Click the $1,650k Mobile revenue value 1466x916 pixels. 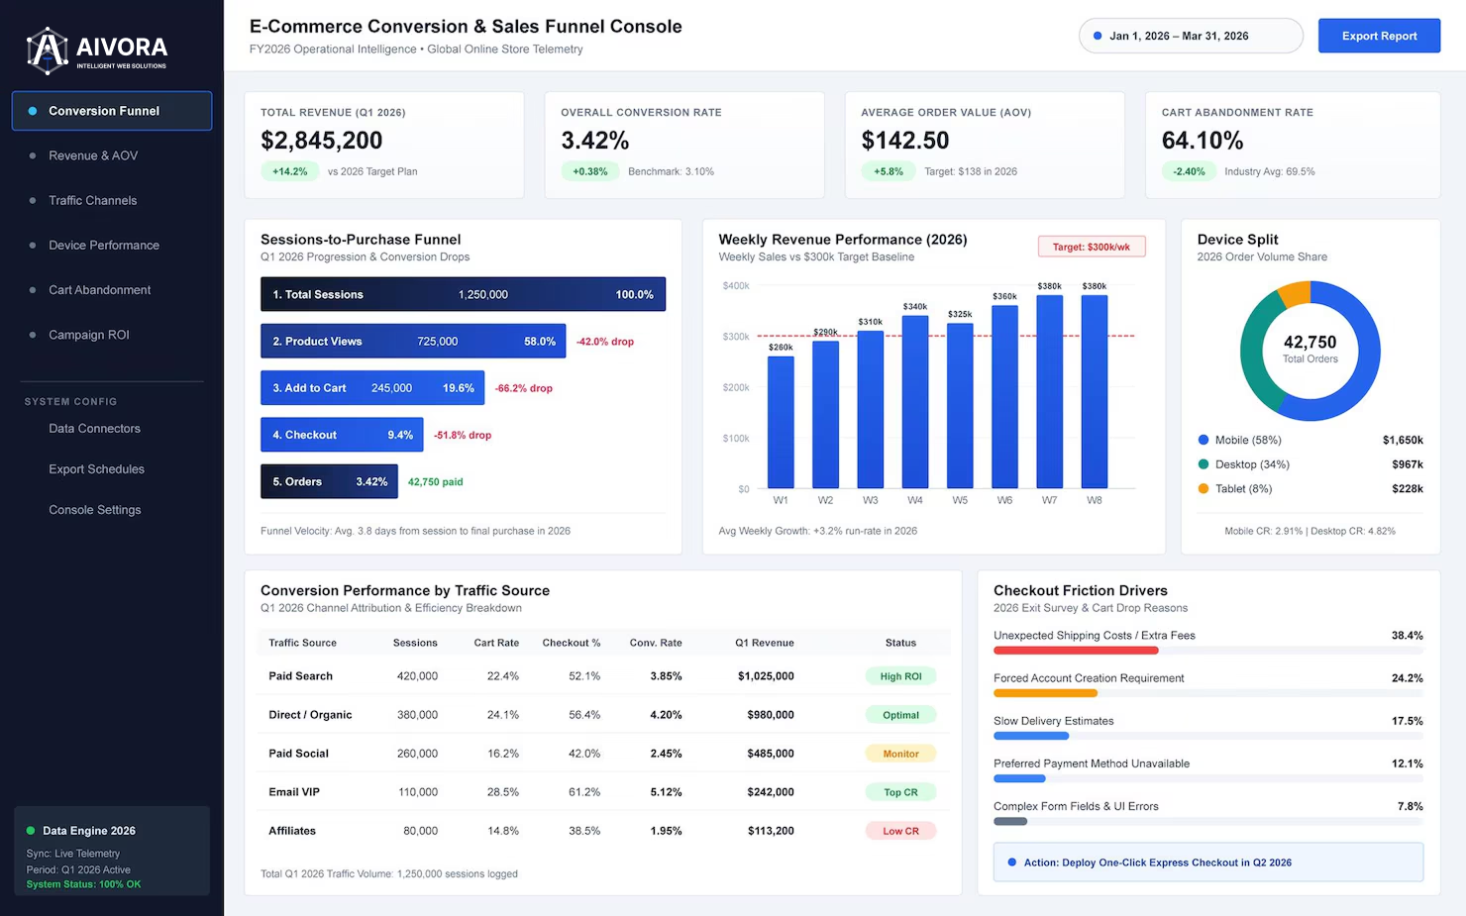1403,440
